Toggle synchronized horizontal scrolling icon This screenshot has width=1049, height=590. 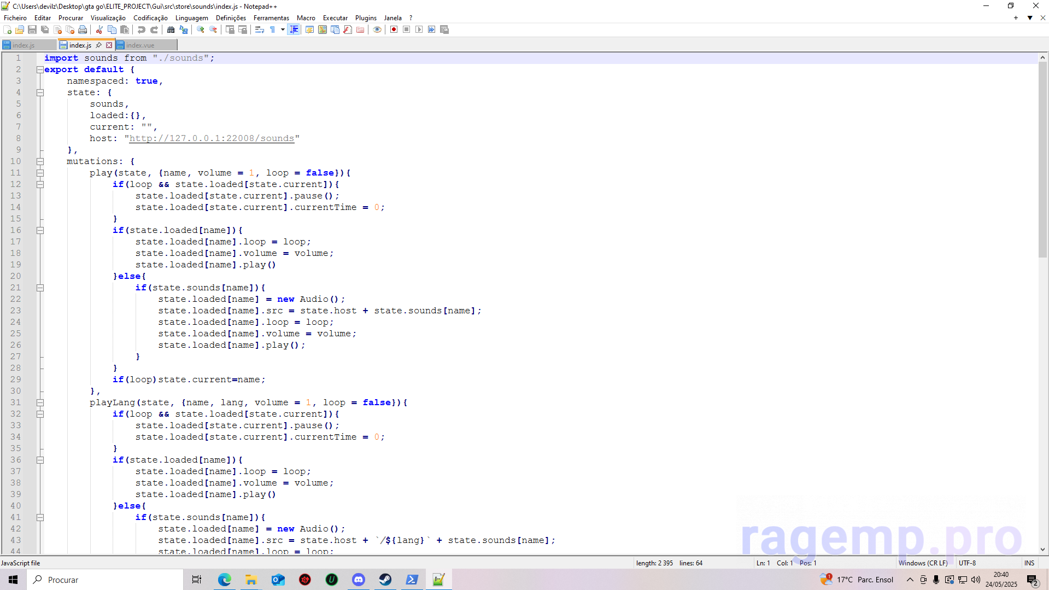coord(243,30)
